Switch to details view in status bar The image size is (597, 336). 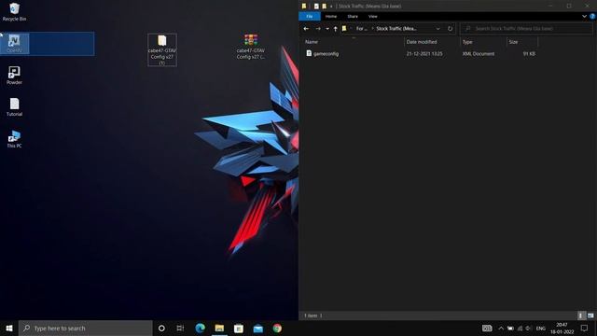581,315
